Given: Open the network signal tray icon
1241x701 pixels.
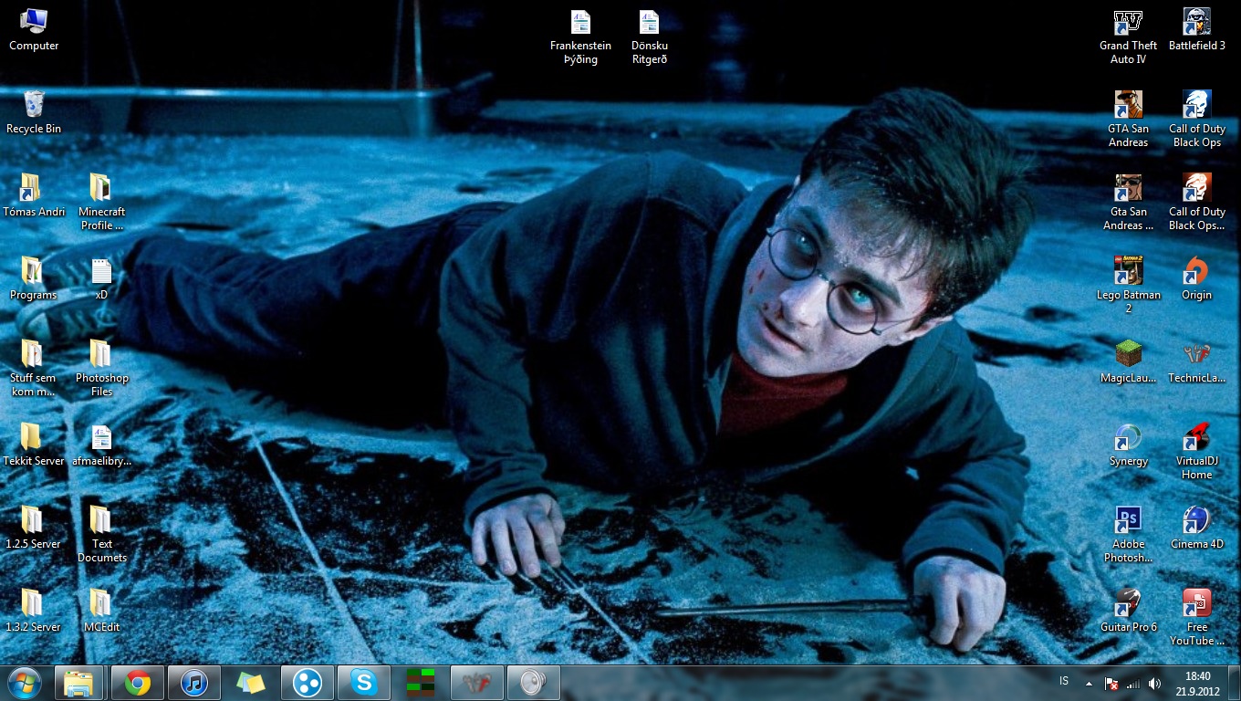Looking at the screenshot, I should [1133, 683].
